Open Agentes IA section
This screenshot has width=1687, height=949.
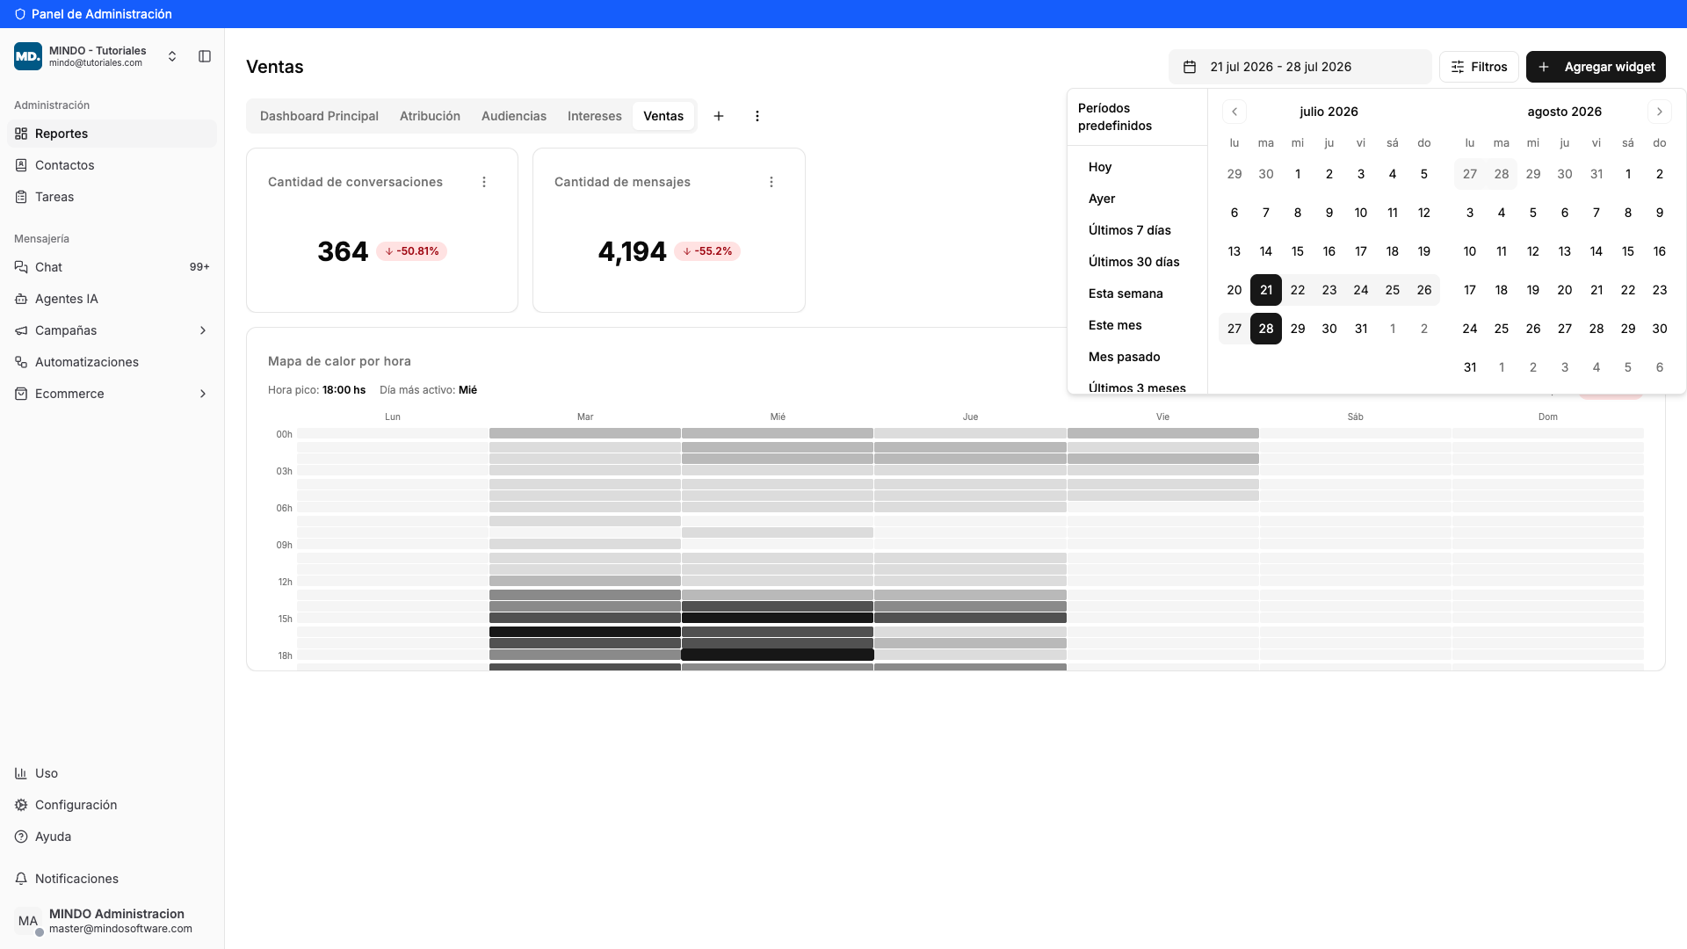click(112, 299)
